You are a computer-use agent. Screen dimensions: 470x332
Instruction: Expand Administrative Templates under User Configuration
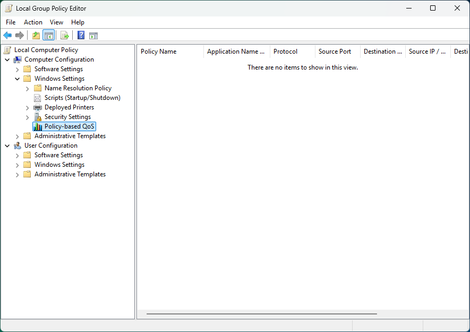tap(18, 175)
